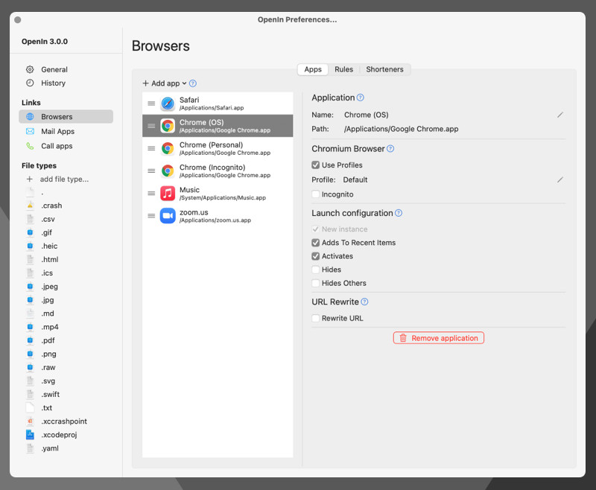Image resolution: width=596 pixels, height=490 pixels.
Task: Click drag handle of Safari row
Action: 151,104
